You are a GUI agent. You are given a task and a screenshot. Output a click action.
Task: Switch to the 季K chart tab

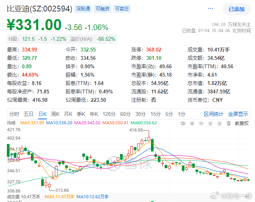81,114
